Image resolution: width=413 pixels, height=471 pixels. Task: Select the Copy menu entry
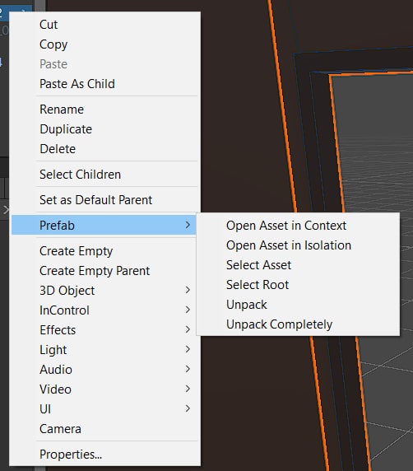pos(104,44)
